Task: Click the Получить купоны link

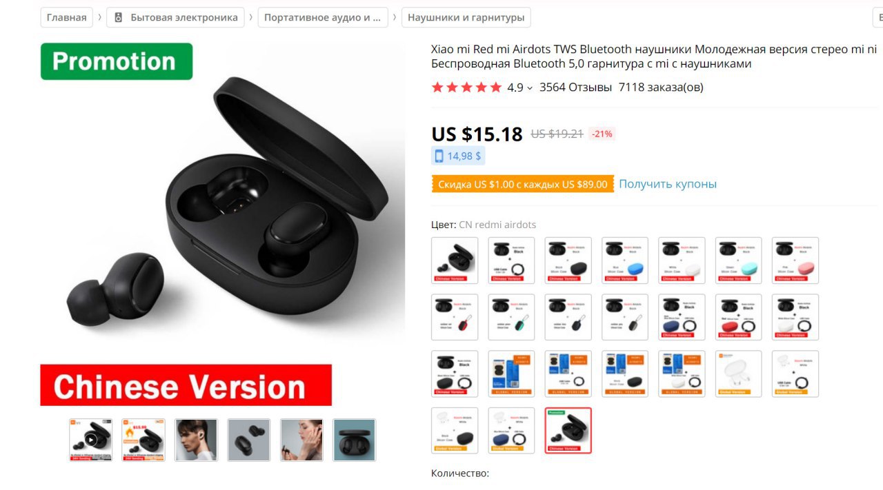Action: point(668,184)
